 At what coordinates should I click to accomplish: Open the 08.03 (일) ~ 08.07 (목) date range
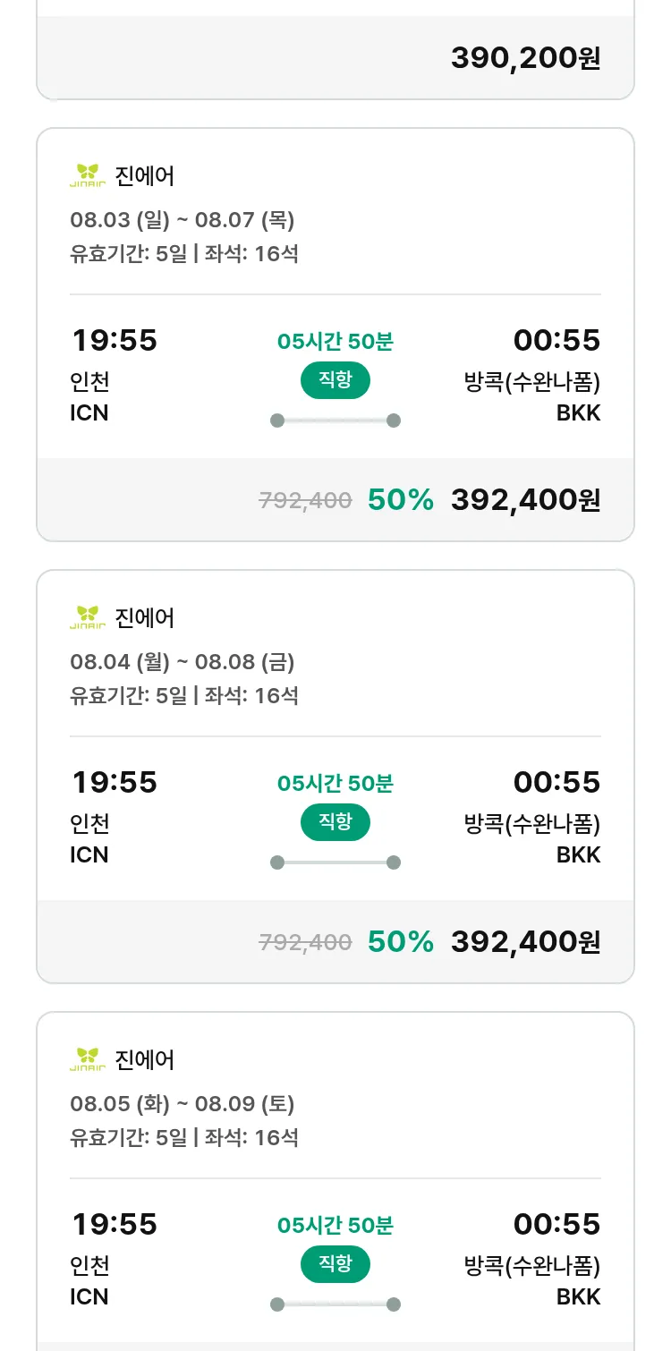click(183, 220)
